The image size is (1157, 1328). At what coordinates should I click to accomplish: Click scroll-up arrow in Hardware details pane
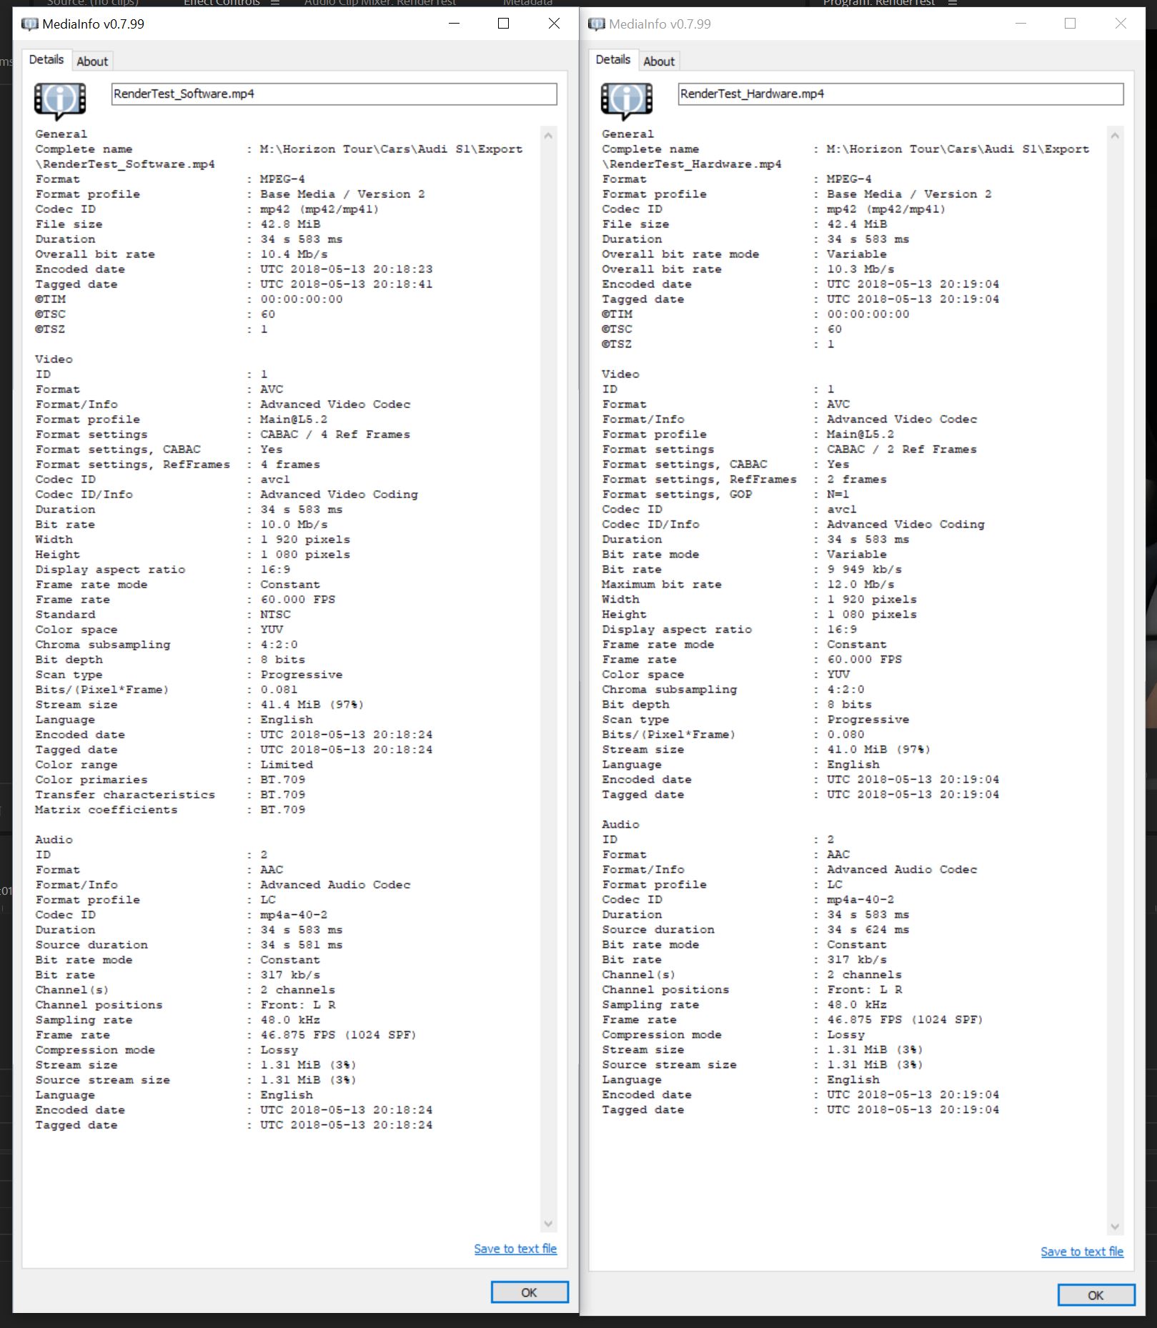pyautogui.click(x=1115, y=136)
